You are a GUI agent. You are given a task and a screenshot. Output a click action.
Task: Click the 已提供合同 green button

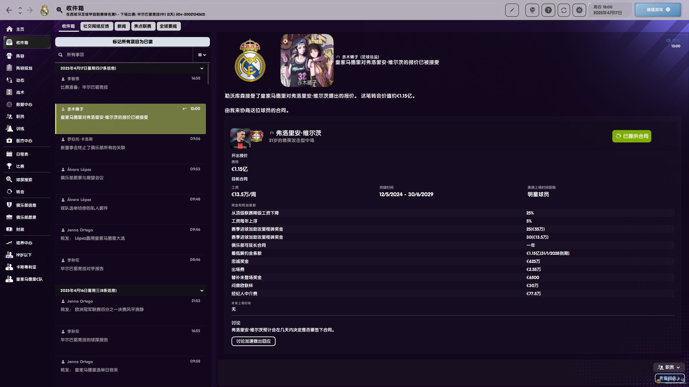[x=632, y=136]
